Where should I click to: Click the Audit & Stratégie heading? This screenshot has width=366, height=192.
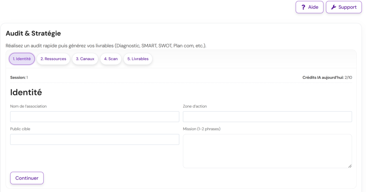click(x=33, y=34)
